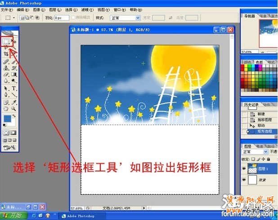Toggle lock all padlock icon

(x=269, y=159)
